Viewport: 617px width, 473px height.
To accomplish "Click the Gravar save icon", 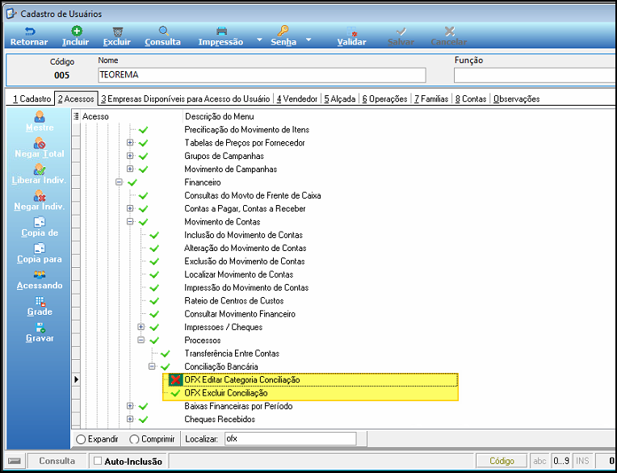I will coord(40,328).
